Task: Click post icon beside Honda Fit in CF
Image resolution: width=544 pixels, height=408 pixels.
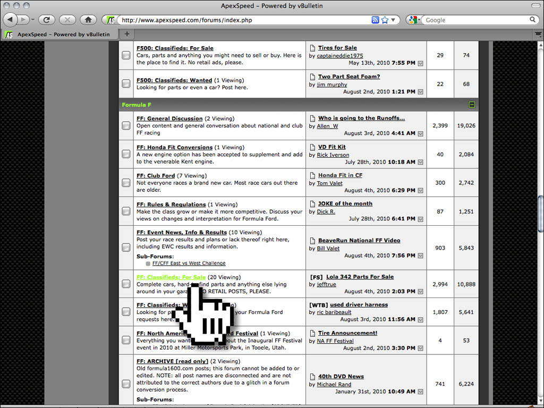Action: [312, 175]
